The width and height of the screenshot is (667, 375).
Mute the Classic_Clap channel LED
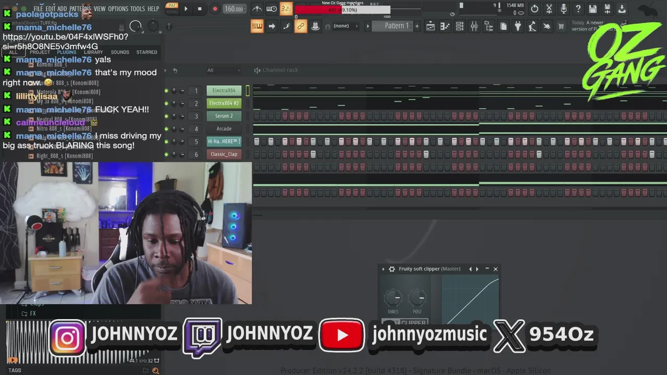[x=166, y=154]
